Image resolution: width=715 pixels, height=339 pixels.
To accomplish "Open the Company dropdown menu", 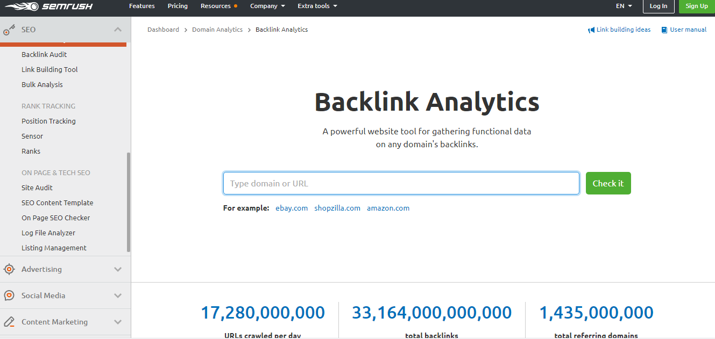I will tap(267, 6).
